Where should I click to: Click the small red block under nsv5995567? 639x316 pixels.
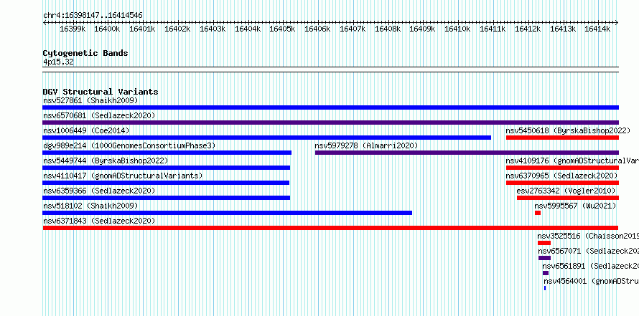(538, 213)
